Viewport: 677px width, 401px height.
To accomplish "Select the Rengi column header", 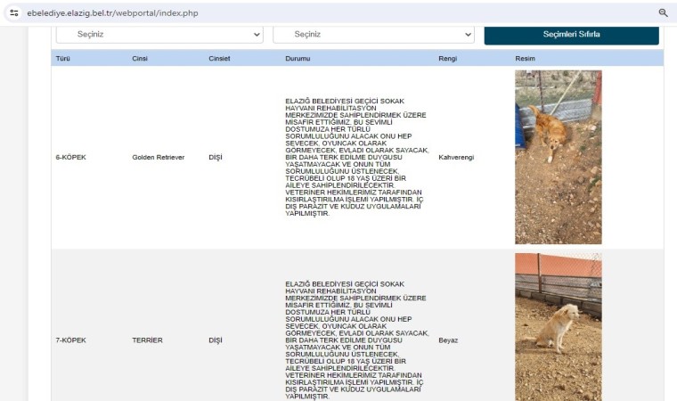I will 447,58.
